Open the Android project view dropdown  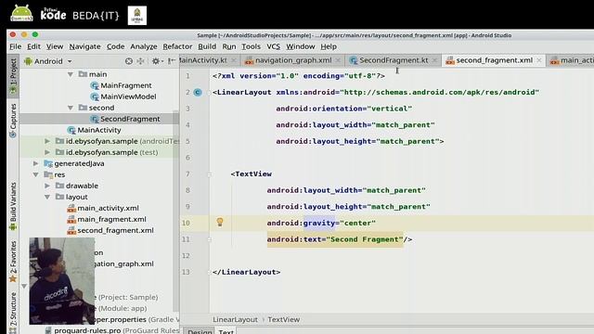point(48,61)
